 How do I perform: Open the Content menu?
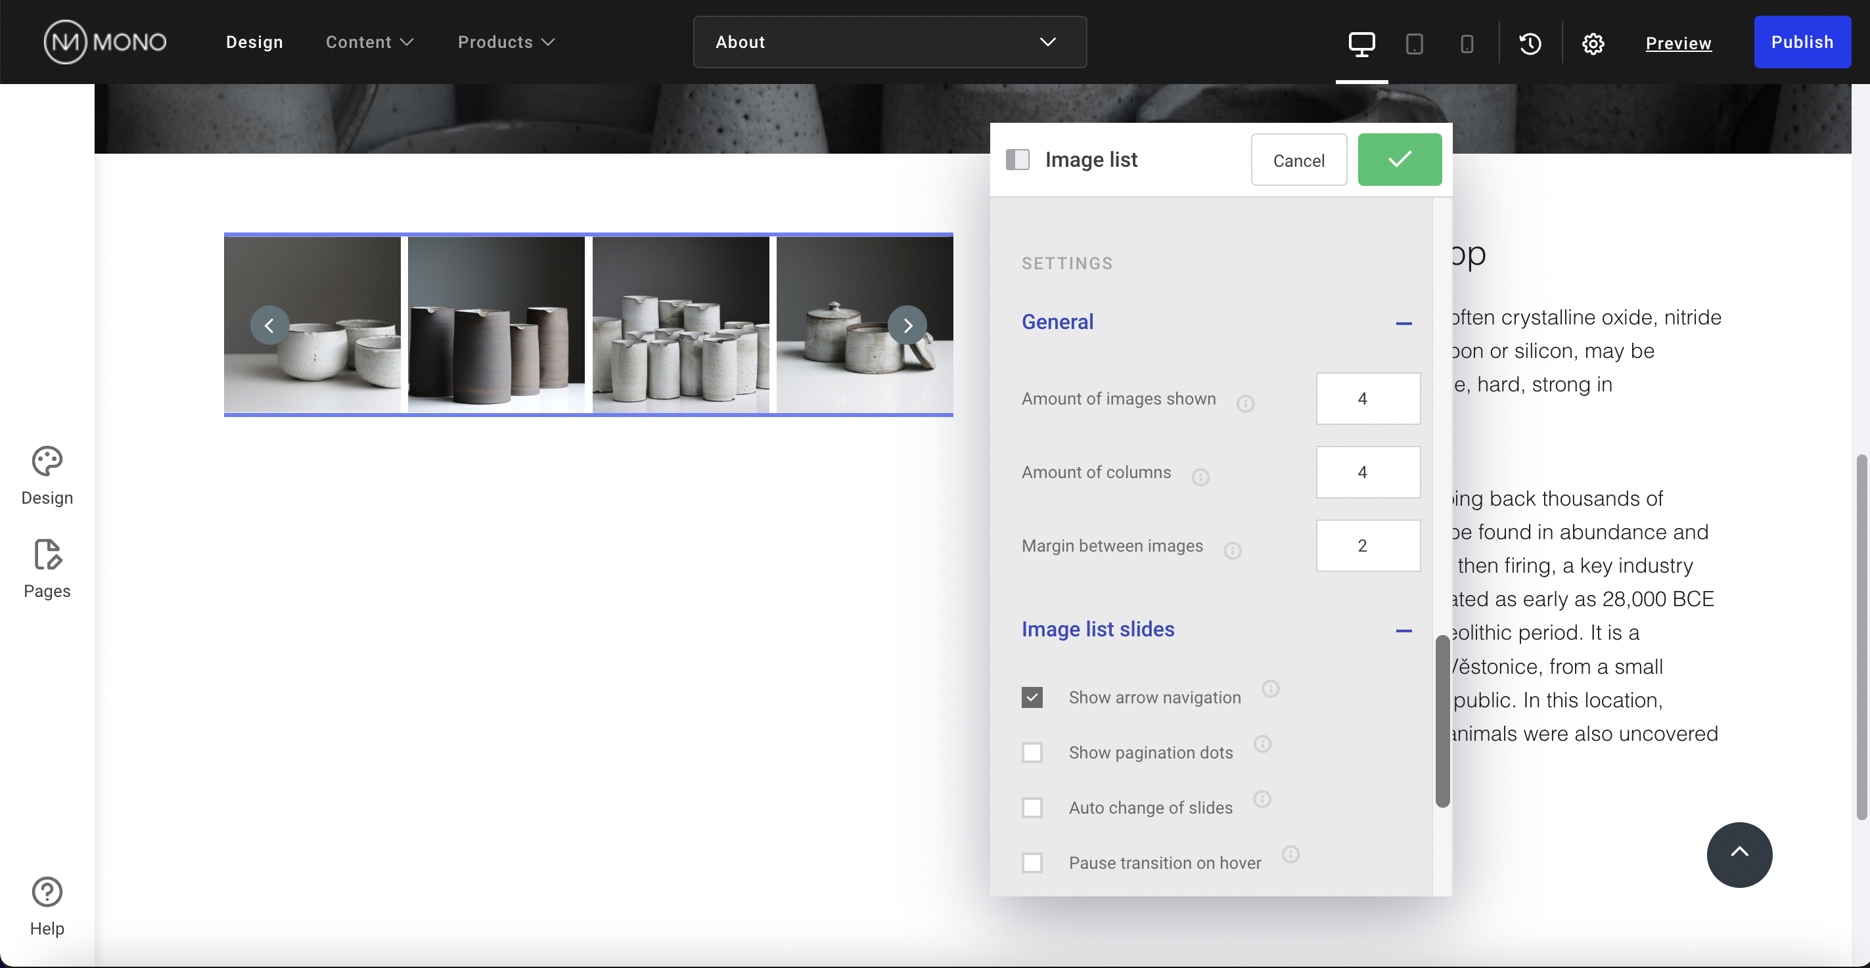click(x=369, y=42)
